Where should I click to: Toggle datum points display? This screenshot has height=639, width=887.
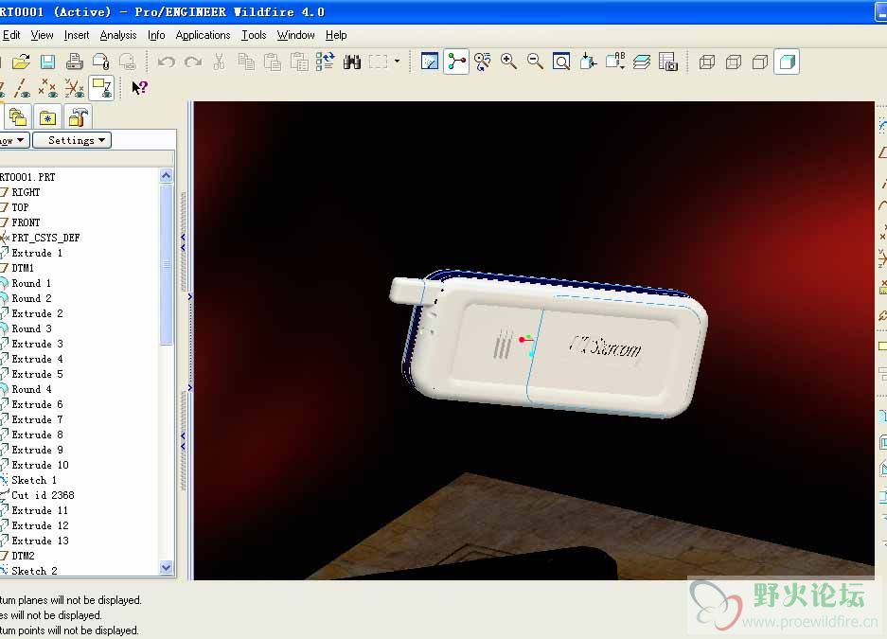pos(48,88)
